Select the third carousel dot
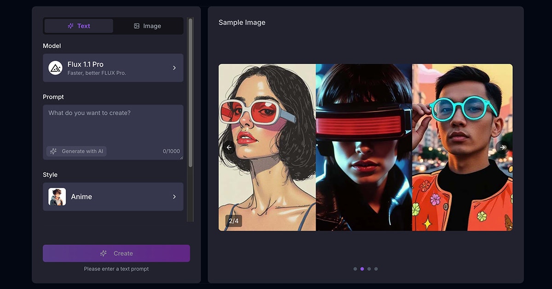This screenshot has height=289, width=552. point(369,269)
